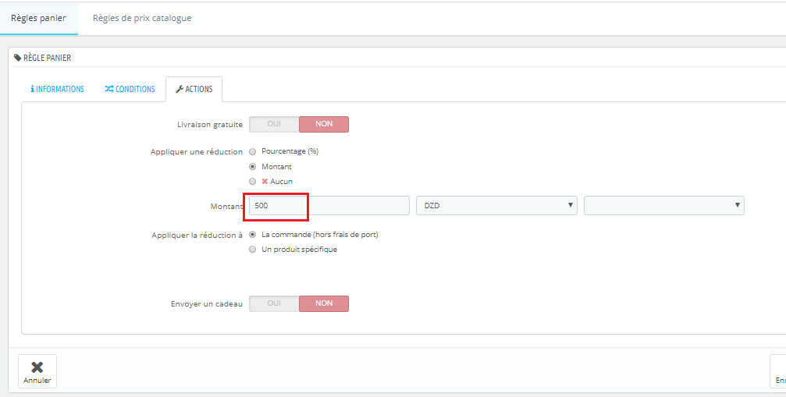Switch to Règles de prix catalogue tab
This screenshot has width=786, height=397.
coord(142,18)
